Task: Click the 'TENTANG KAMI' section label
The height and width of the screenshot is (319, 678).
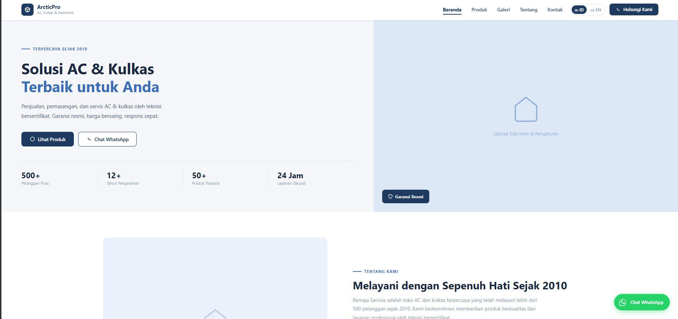Action: click(x=381, y=271)
